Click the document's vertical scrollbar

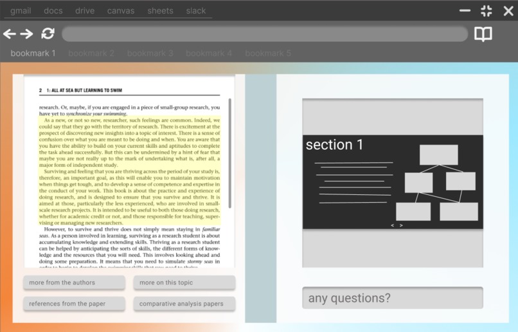coord(229,153)
